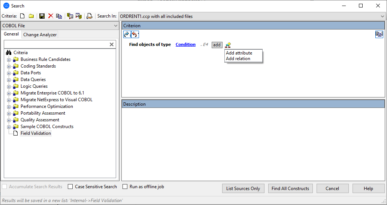Click the New Criterion blank page icon
The height and width of the screenshot is (205, 387).
(x=22, y=16)
